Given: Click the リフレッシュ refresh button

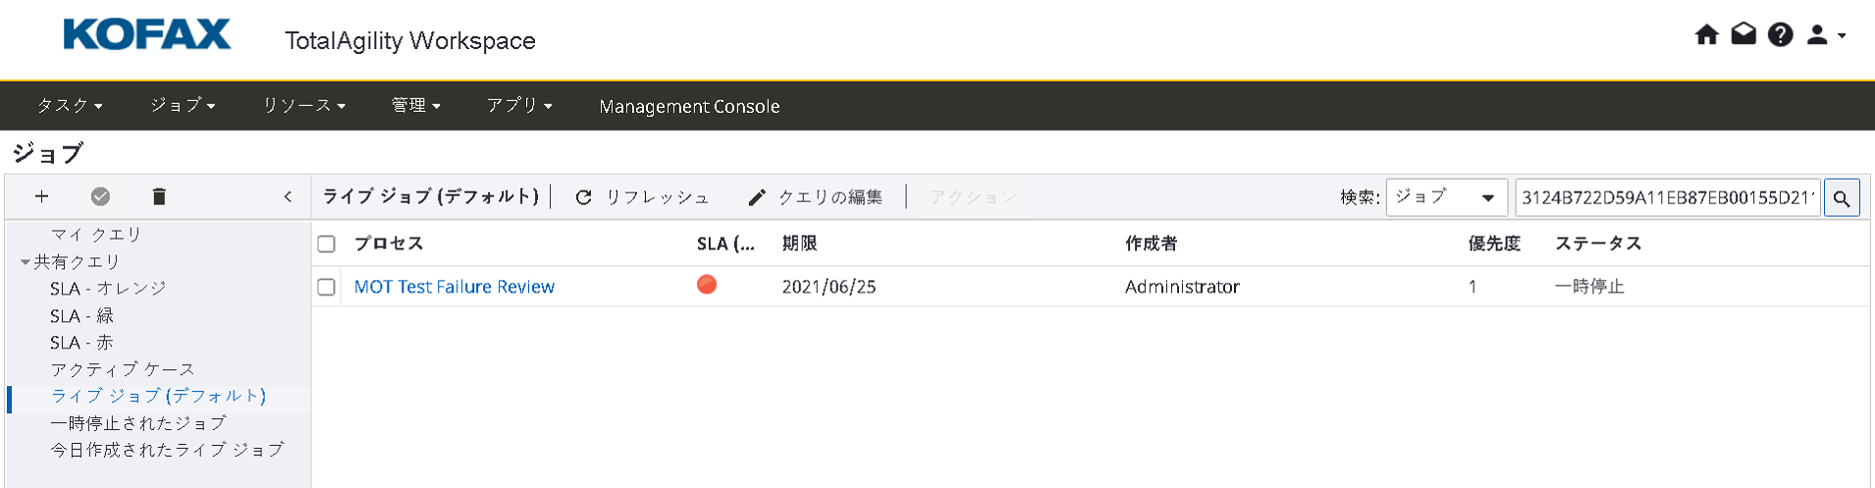Looking at the screenshot, I should tap(642, 197).
